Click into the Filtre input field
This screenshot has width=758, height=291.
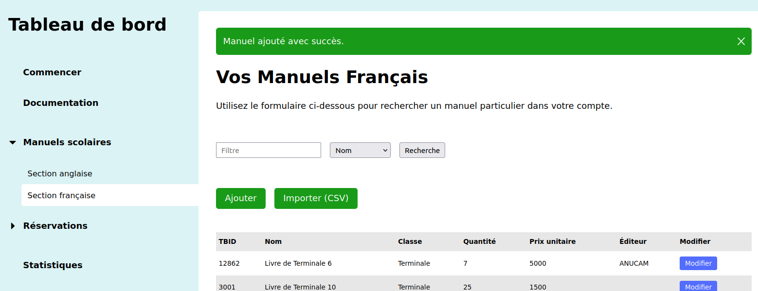tap(269, 150)
